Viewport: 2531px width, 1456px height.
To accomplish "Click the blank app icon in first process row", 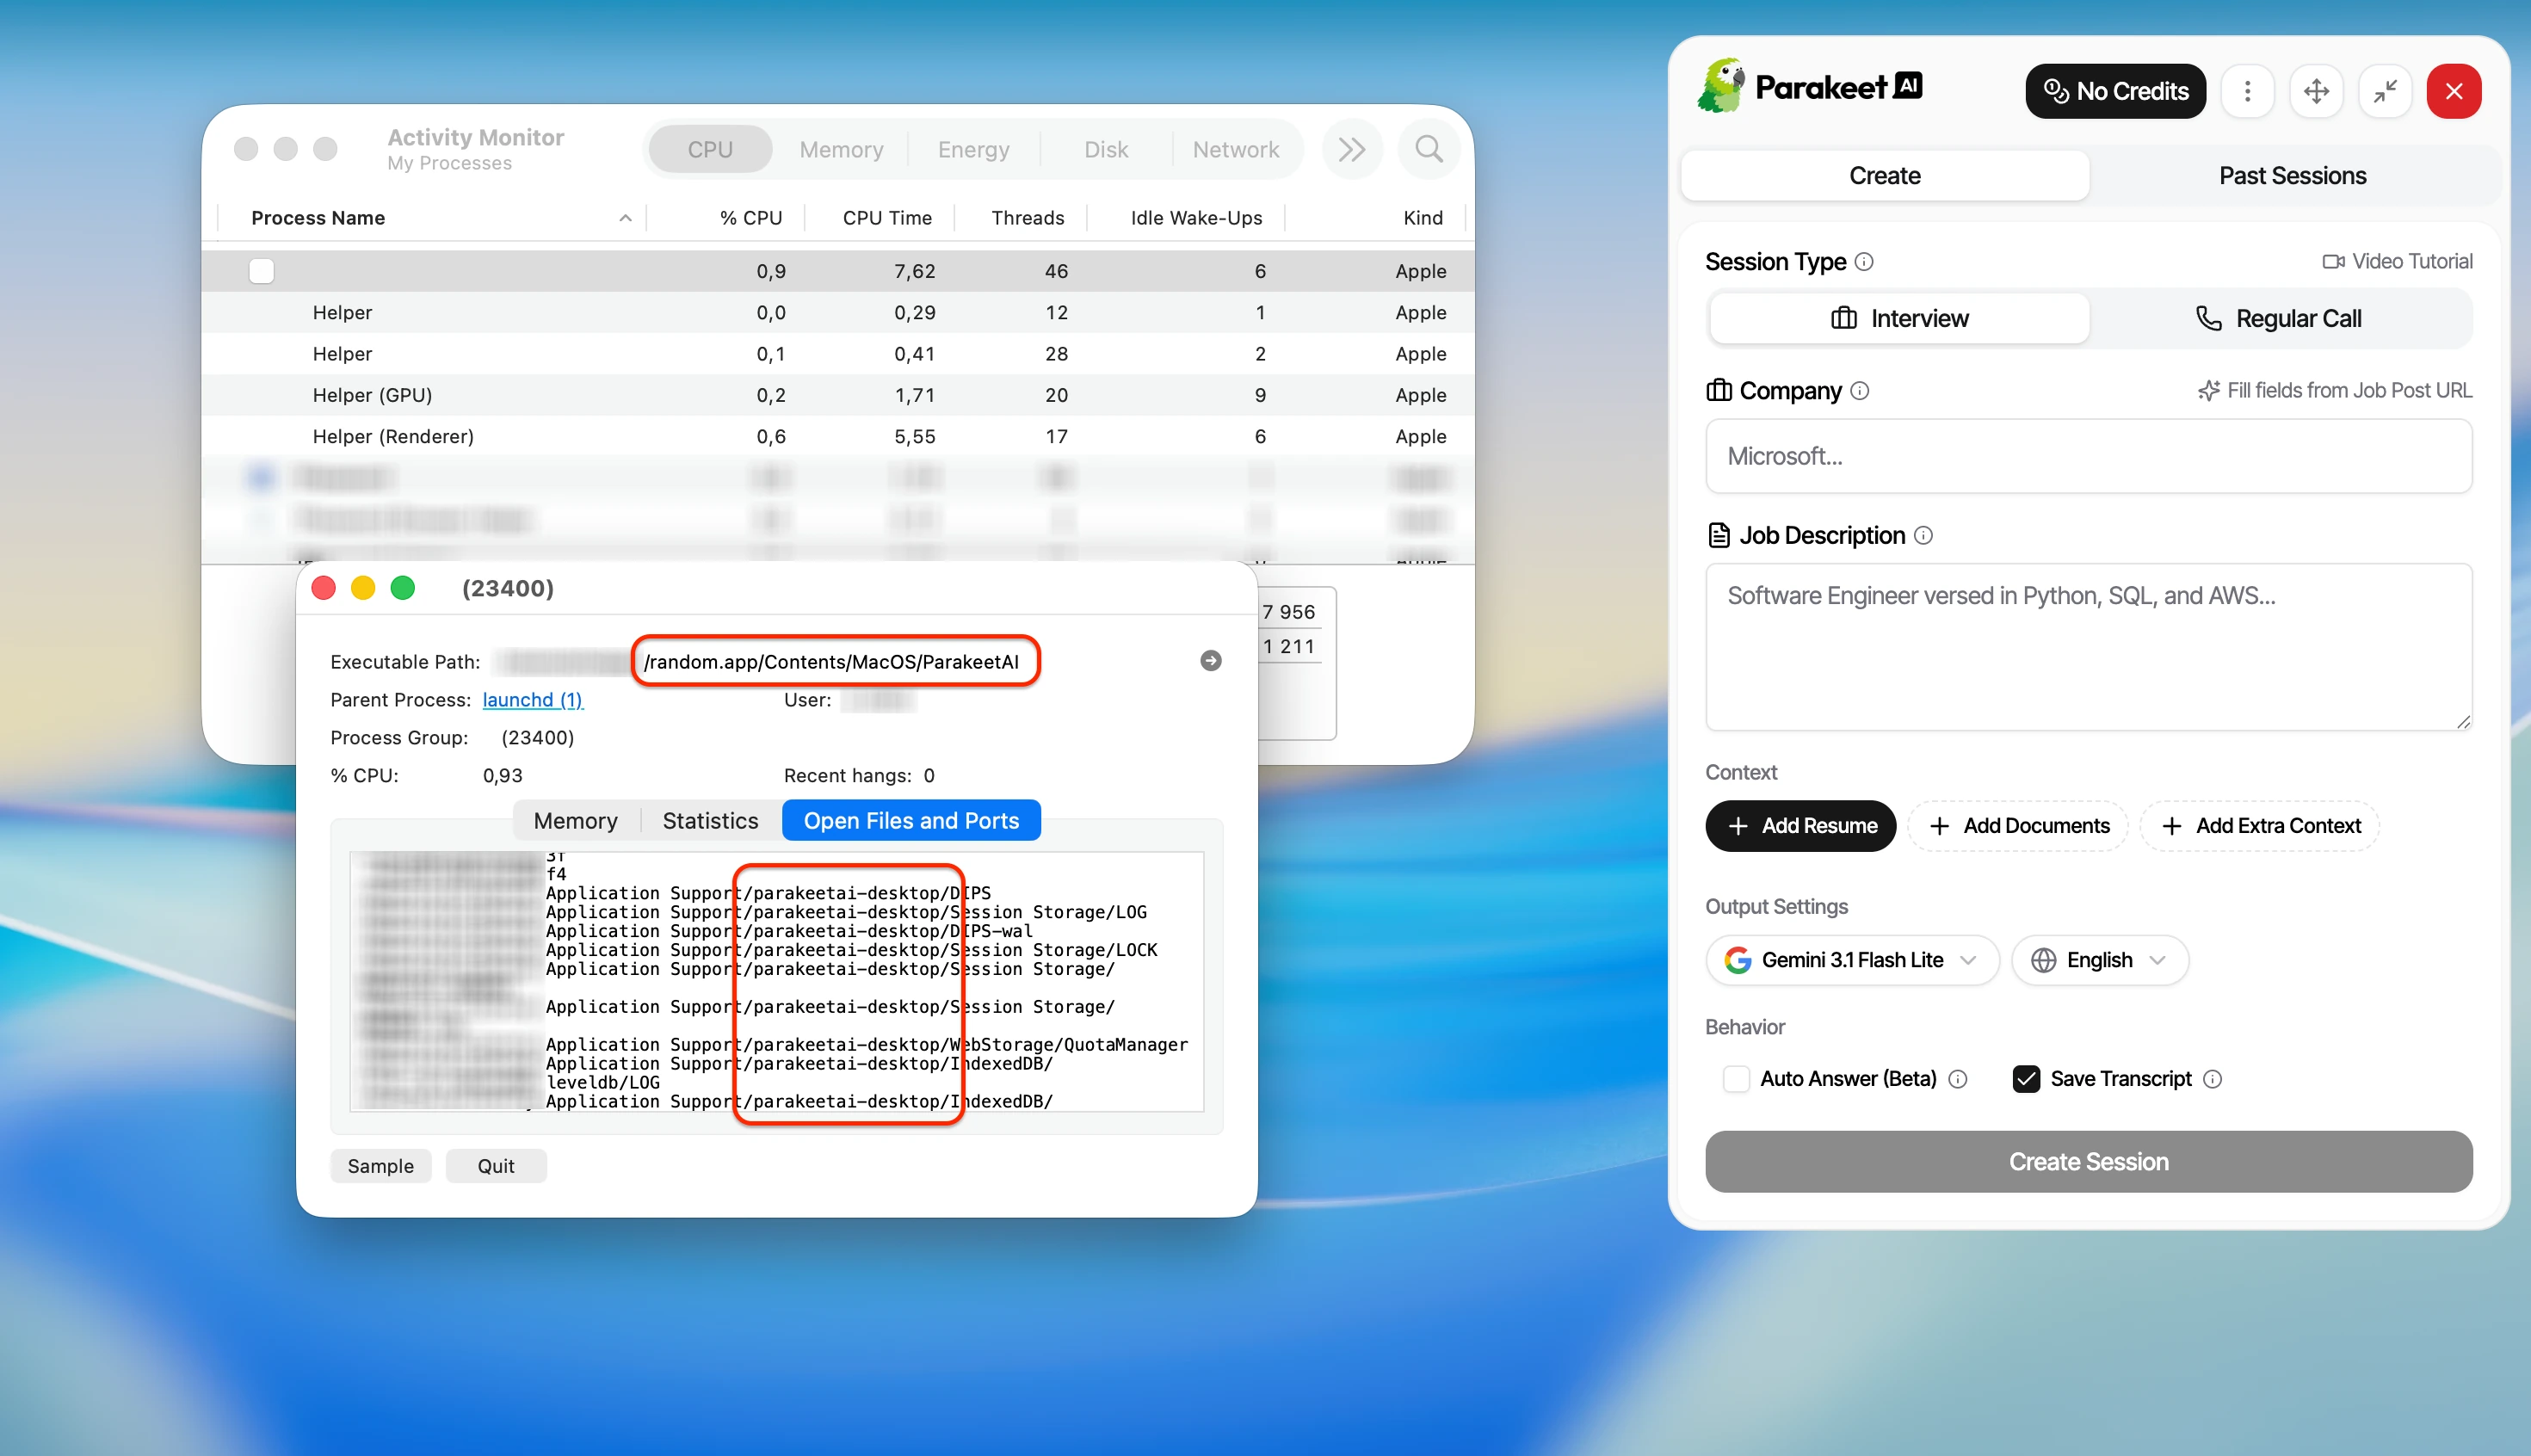I will click(x=261, y=271).
